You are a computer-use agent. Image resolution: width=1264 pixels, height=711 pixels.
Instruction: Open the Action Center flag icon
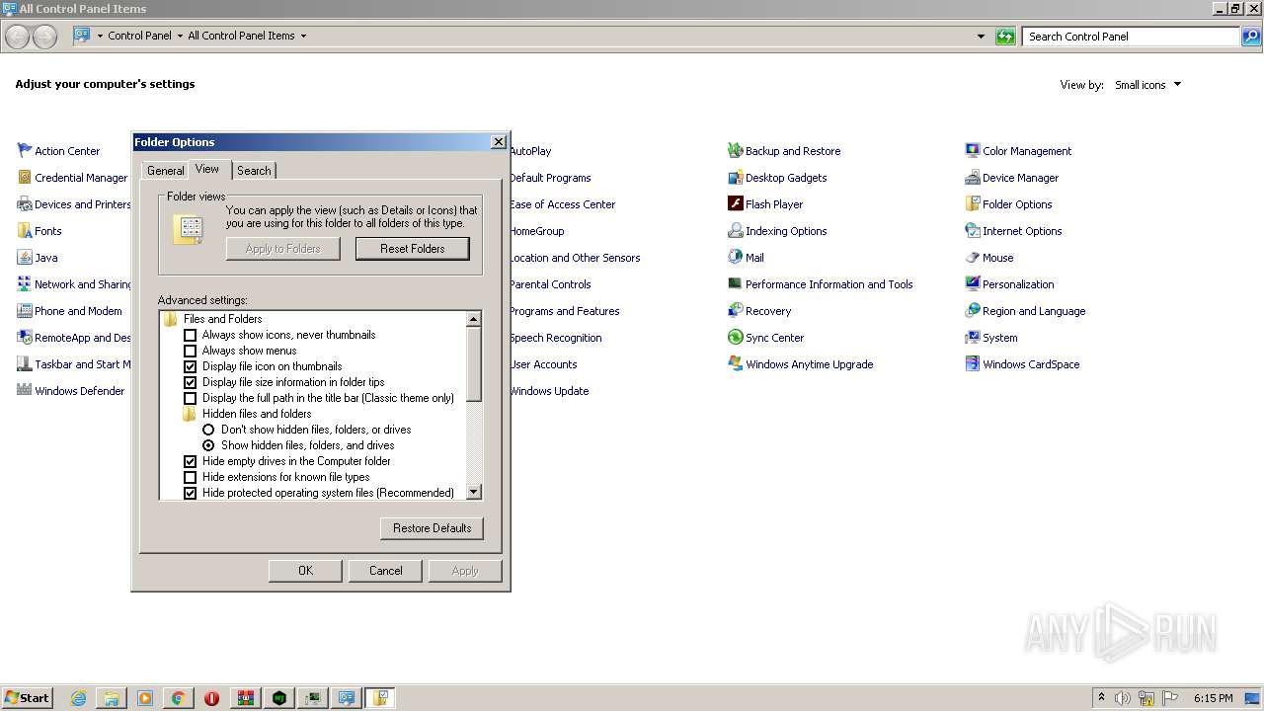(x=25, y=150)
